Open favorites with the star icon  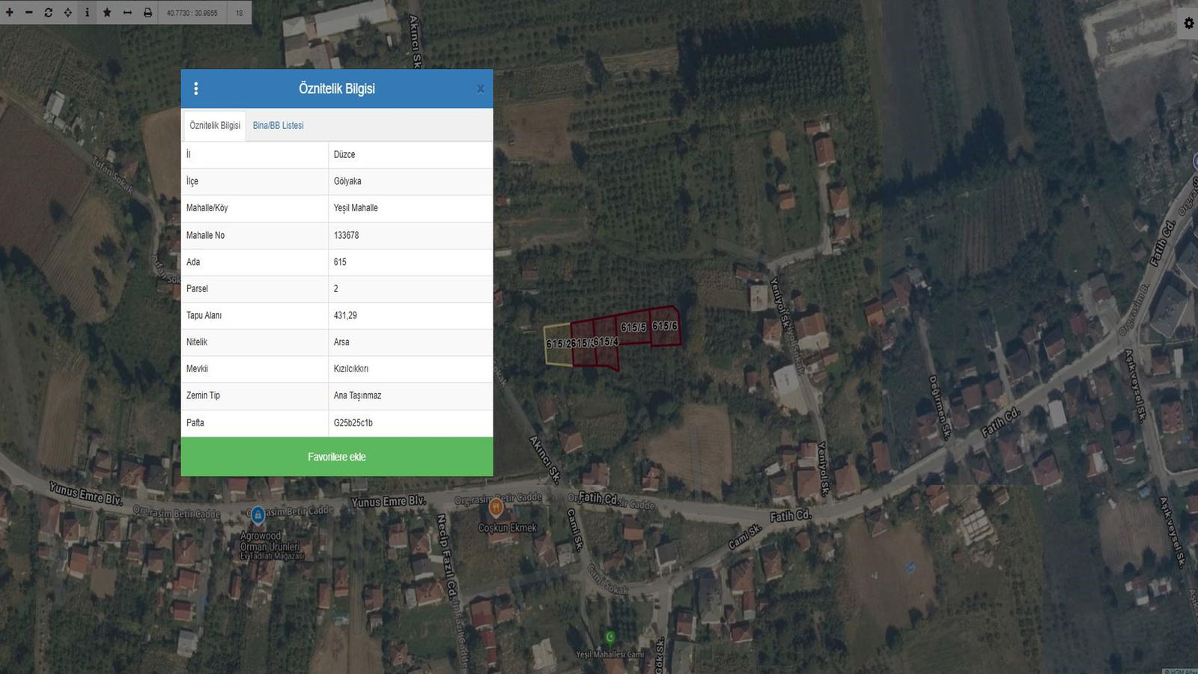[x=107, y=13]
